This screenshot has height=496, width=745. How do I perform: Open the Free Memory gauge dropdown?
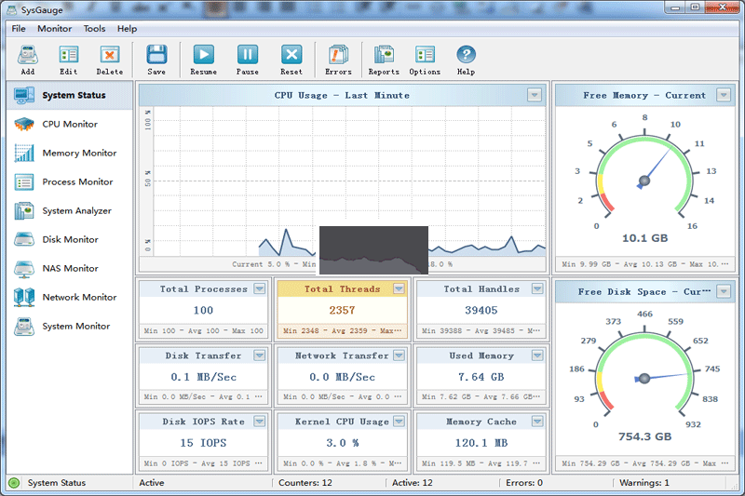tap(724, 95)
